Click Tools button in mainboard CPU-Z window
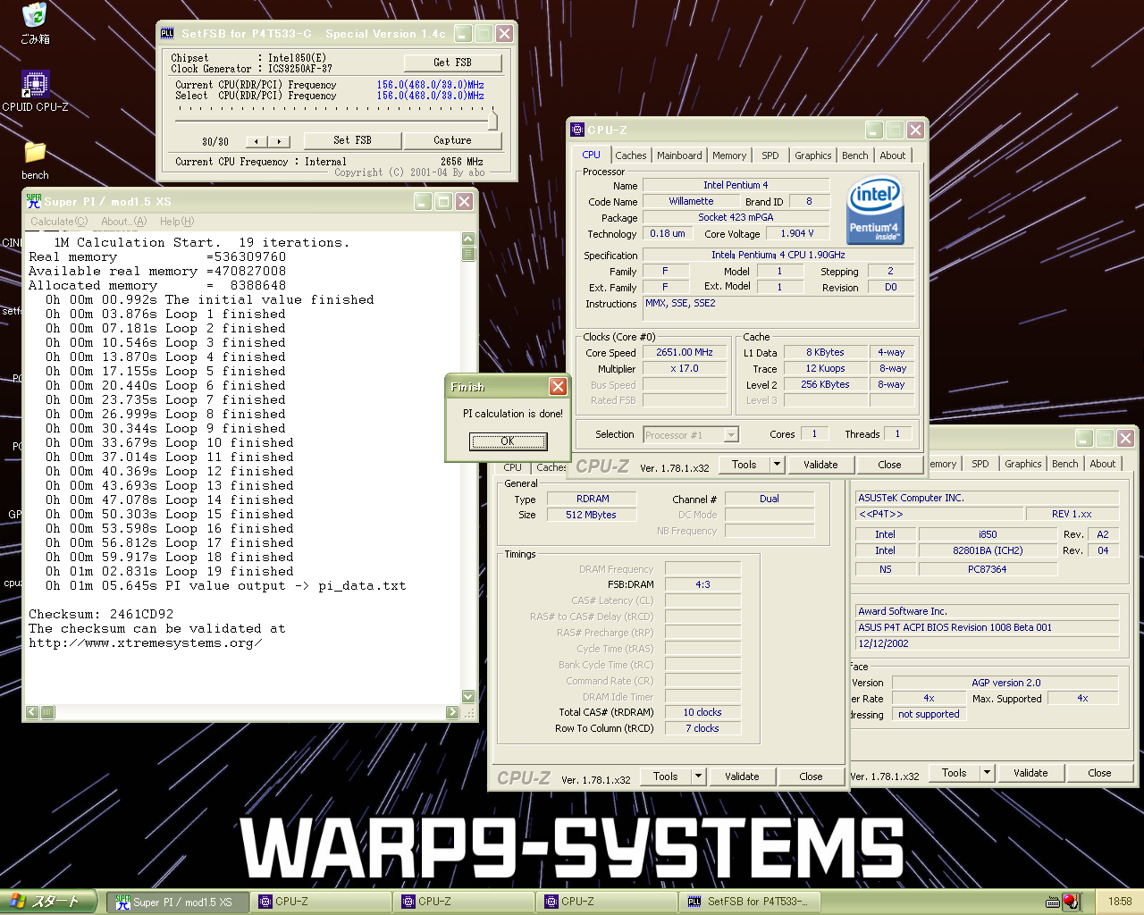The image size is (1144, 915). coord(955,773)
